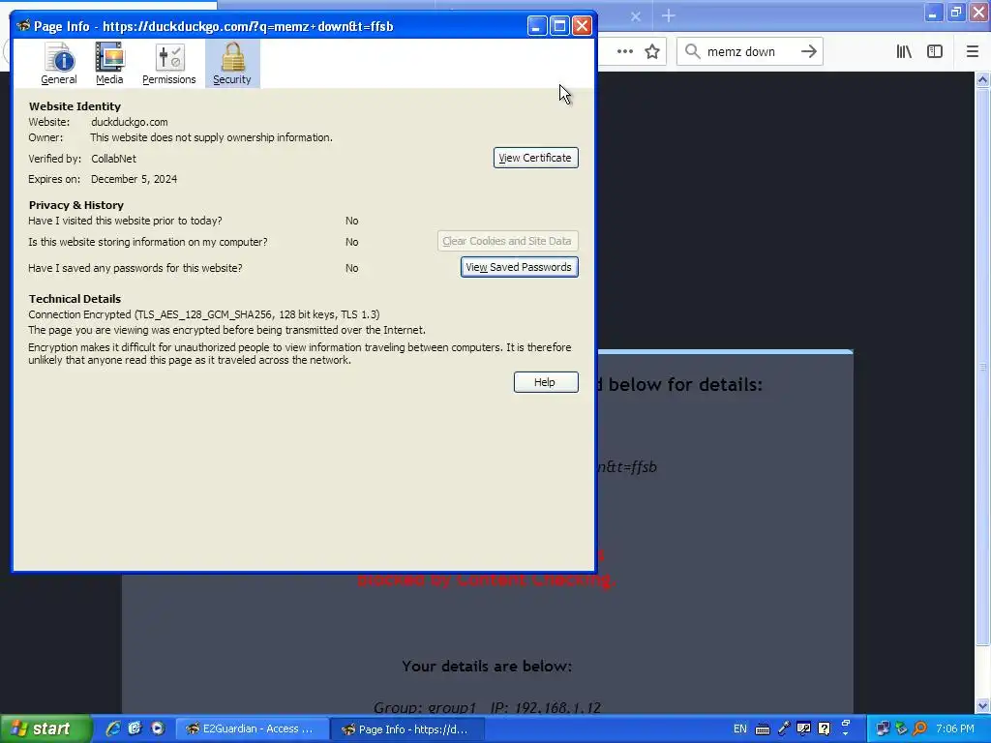Toggle the Firefox sidebar icon
Image resolution: width=991 pixels, height=743 pixels.
(935, 52)
